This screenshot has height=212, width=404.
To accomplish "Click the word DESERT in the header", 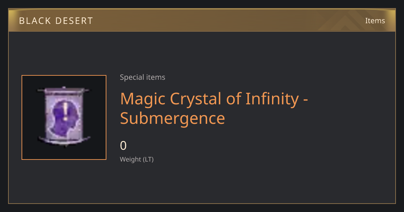I will pos(75,21).
